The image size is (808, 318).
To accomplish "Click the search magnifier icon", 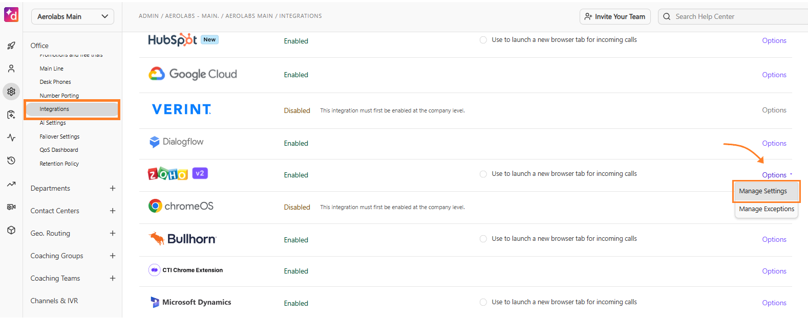I will (x=667, y=16).
